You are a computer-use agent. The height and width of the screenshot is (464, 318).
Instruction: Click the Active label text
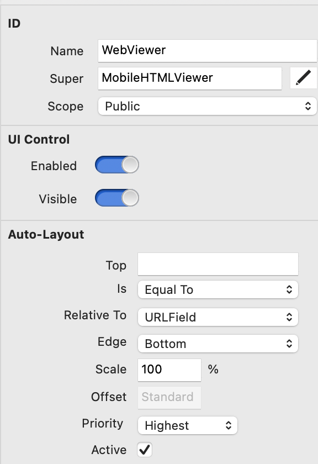click(109, 450)
